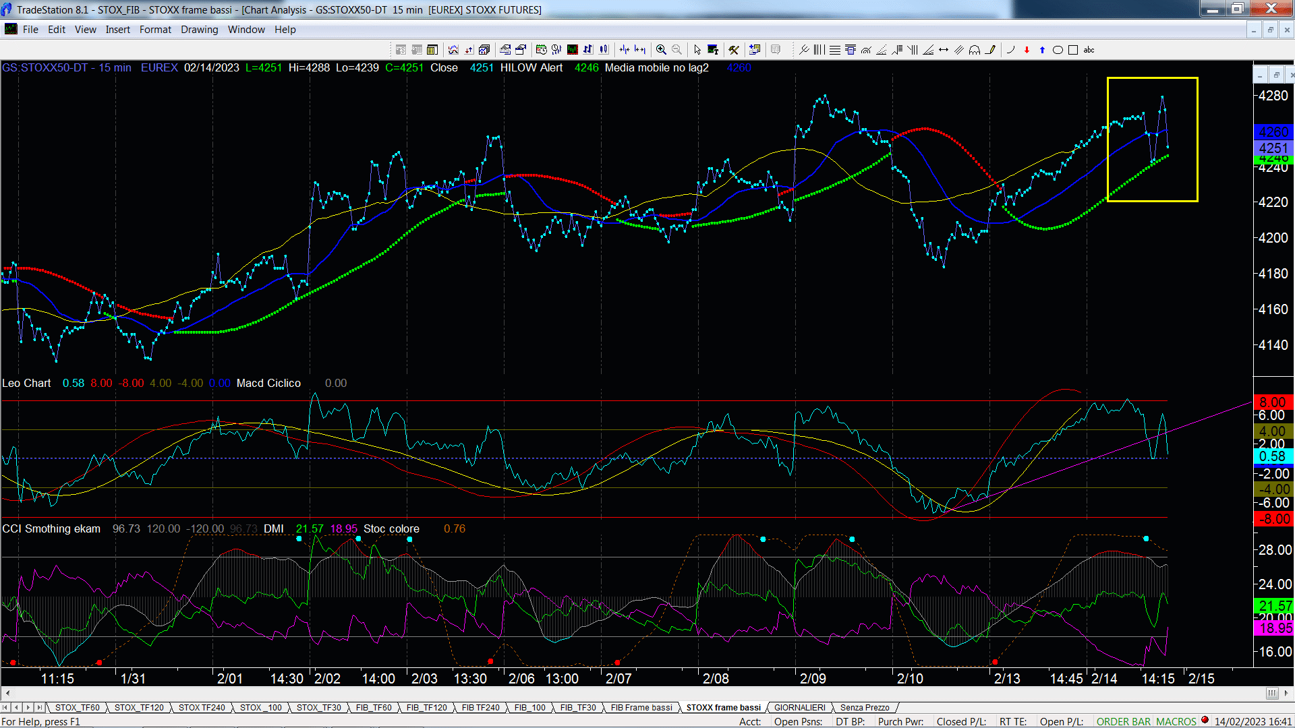Click the yellow data window icon
Image resolution: width=1295 pixels, height=728 pixels.
point(432,50)
